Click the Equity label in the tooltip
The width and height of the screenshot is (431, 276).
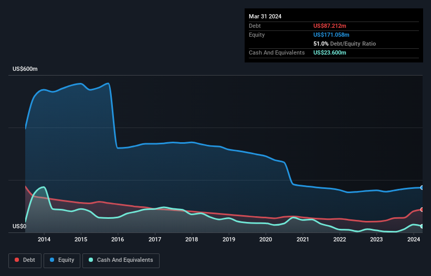coord(257,35)
